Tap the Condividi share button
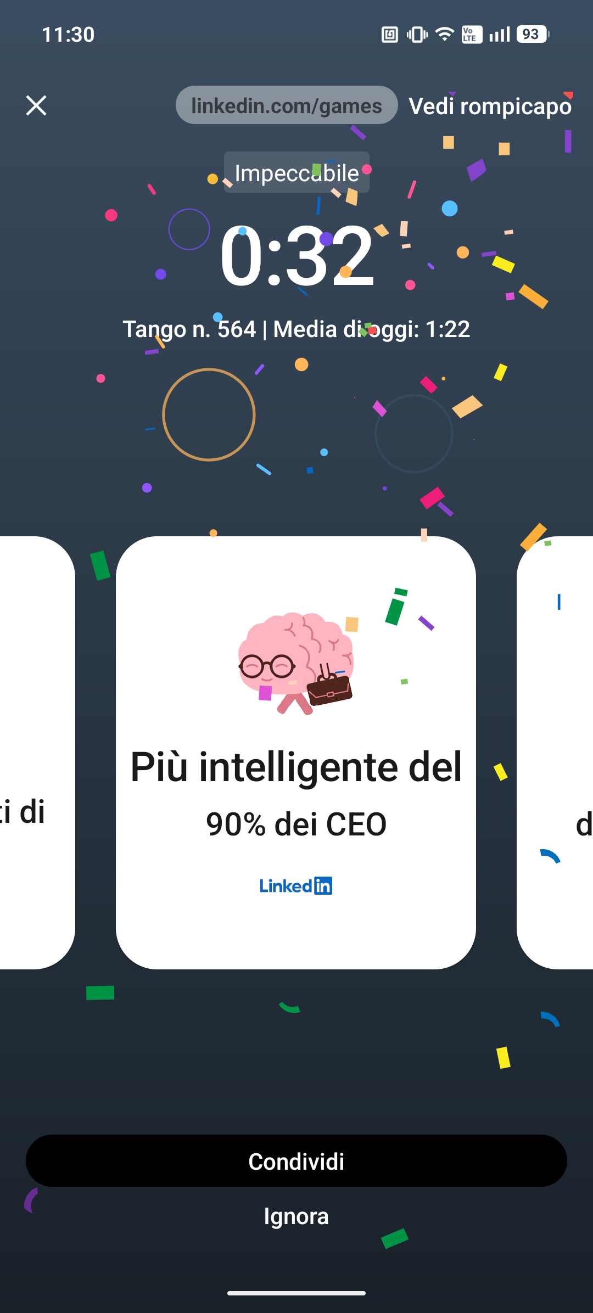593x1313 pixels. [296, 1160]
